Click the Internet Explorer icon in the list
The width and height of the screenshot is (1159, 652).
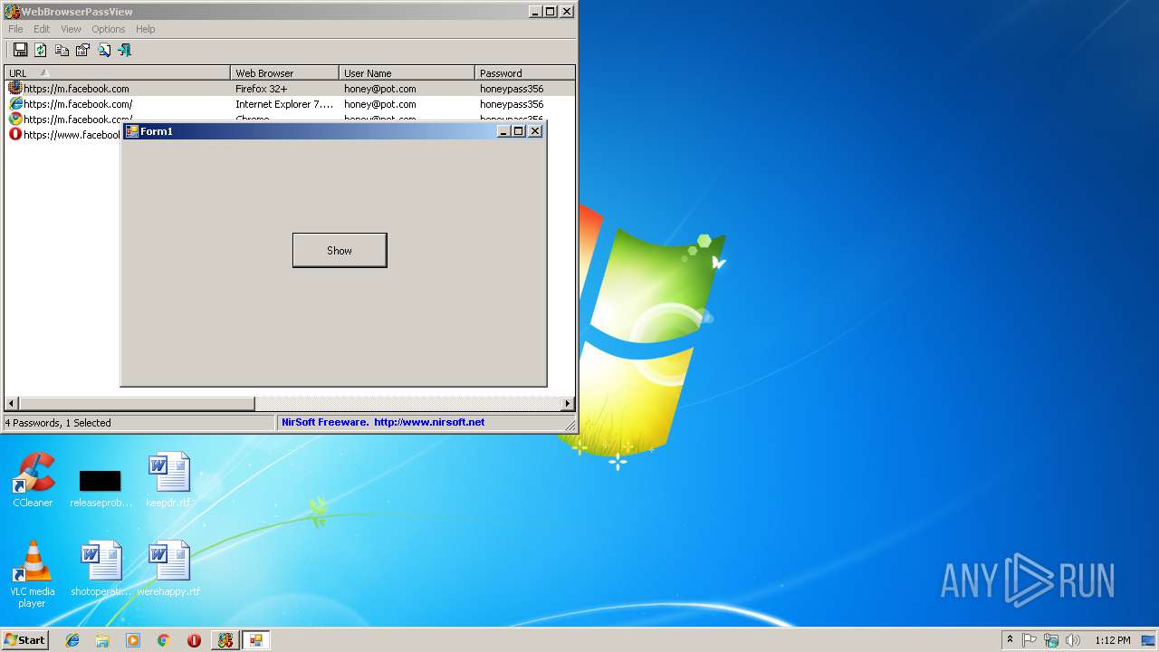14,104
